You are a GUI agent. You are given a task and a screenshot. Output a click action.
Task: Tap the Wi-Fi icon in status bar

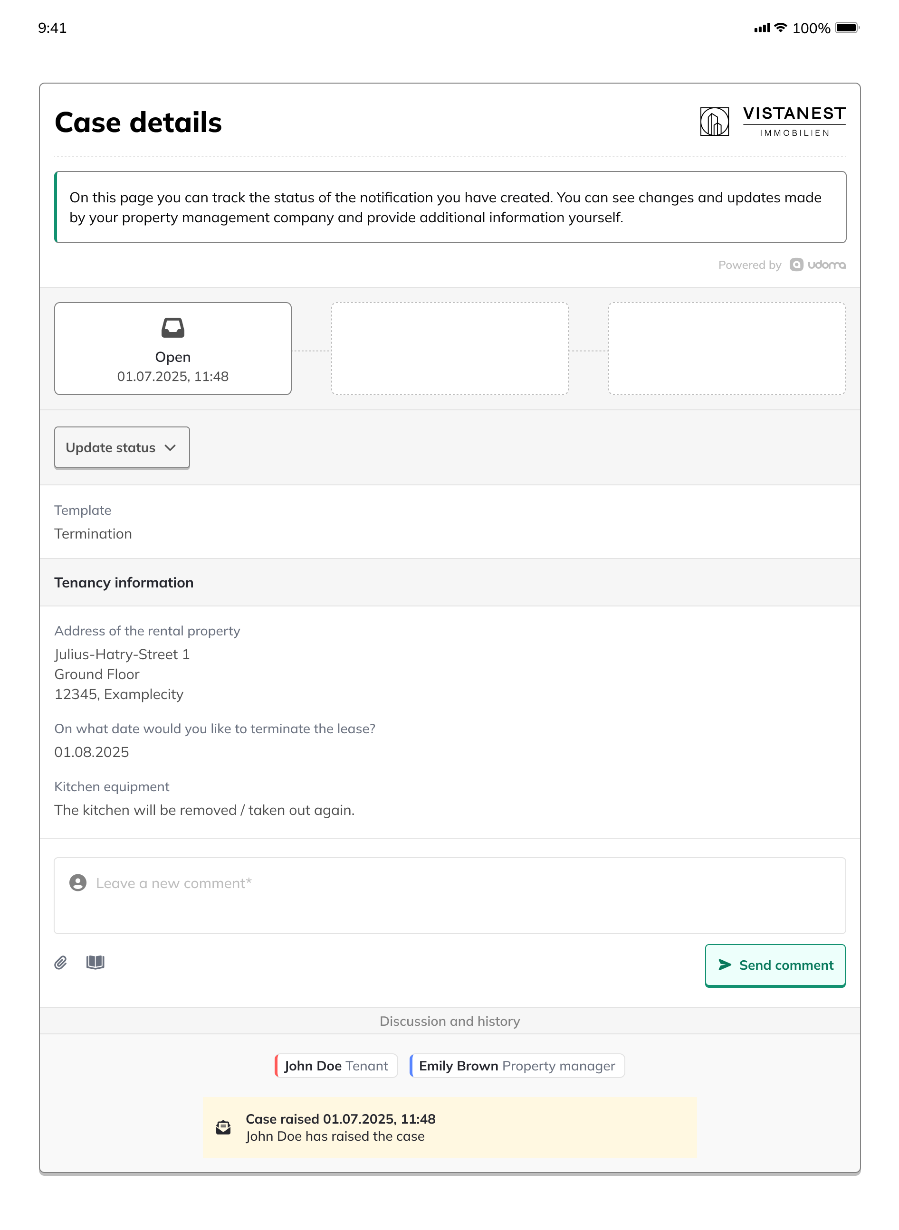click(780, 28)
